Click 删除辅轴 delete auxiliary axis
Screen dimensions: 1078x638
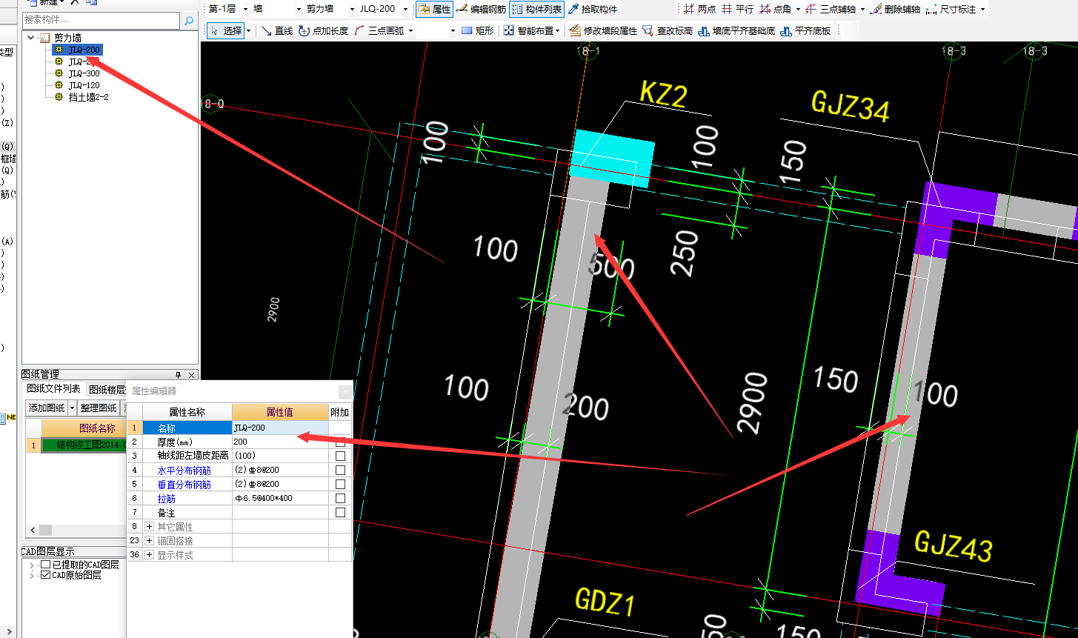(895, 10)
